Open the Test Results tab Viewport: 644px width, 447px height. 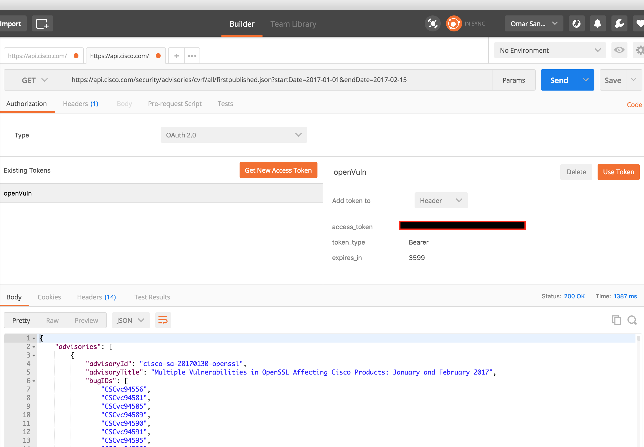[152, 297]
